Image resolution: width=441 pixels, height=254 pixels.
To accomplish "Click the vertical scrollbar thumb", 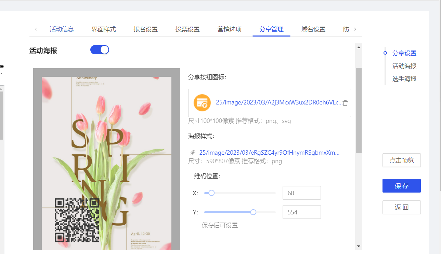I will point(359,110).
